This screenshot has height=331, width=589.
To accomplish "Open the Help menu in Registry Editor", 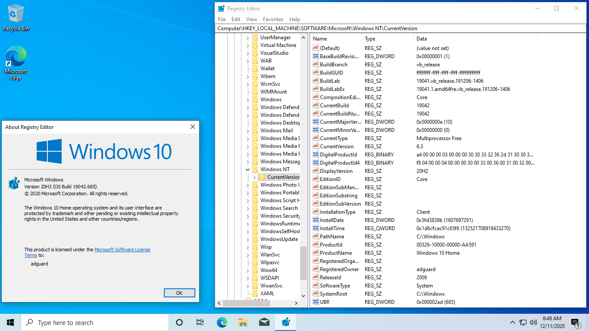I will pyautogui.click(x=294, y=19).
